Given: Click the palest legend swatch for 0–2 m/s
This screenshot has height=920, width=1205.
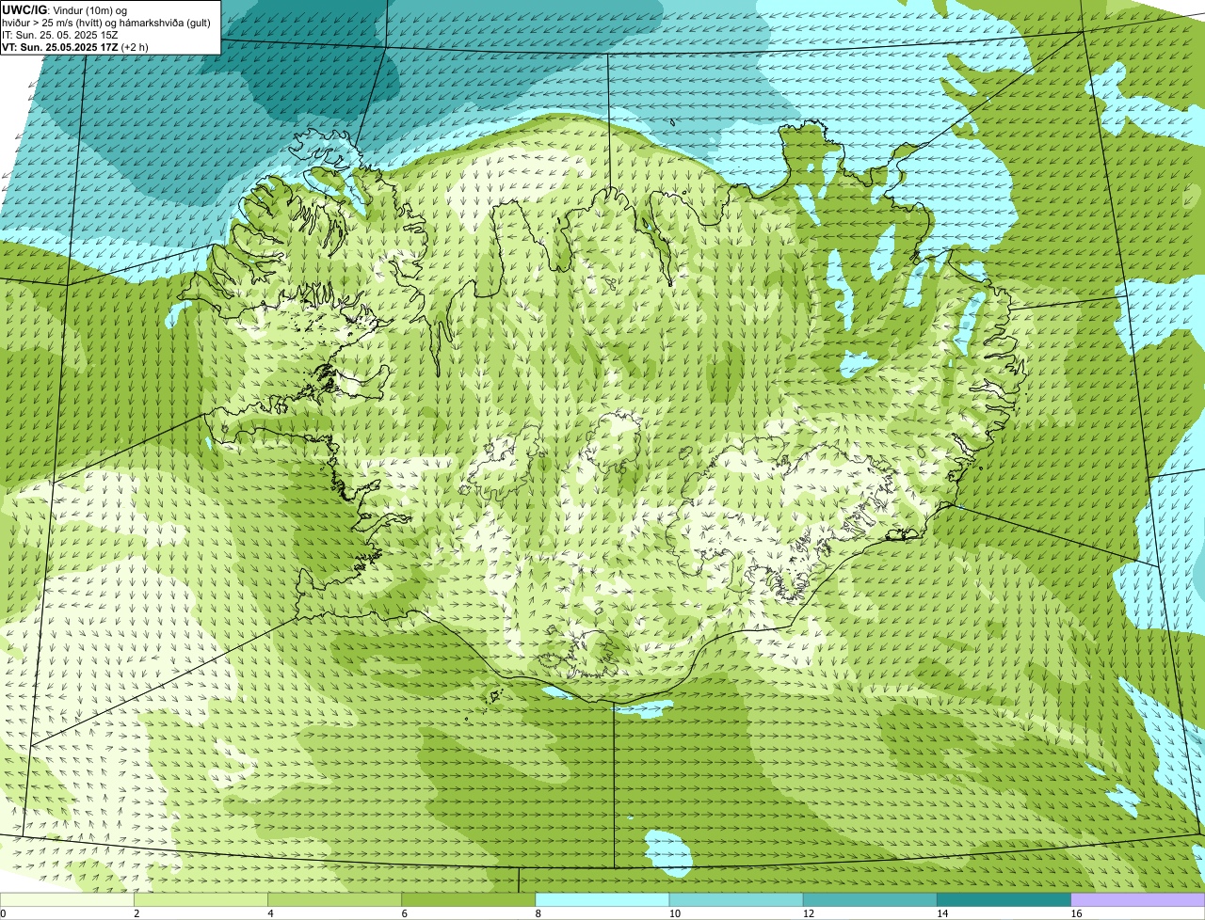Looking at the screenshot, I should pyautogui.click(x=67, y=900).
